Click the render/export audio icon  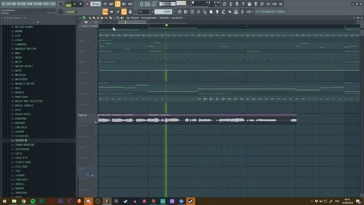(255, 4)
